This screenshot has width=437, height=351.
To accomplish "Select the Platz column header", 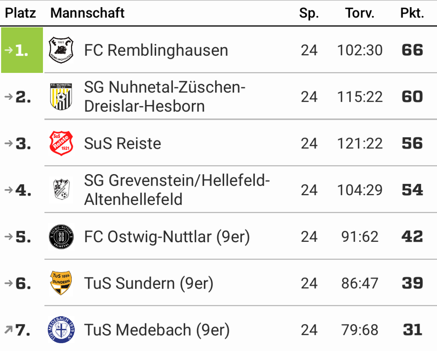I will pos(21,13).
